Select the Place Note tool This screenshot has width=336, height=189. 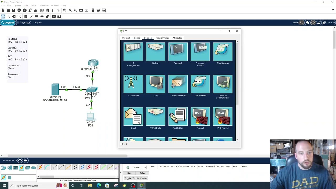tap(25, 17)
